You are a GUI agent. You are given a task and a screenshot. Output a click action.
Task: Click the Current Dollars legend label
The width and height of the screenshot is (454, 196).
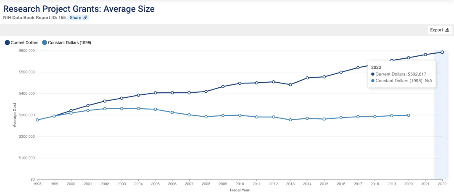point(24,42)
